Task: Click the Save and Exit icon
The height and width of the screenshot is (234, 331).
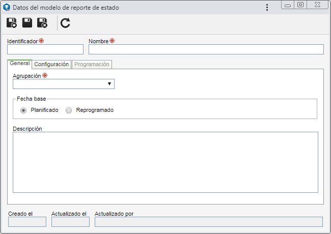Action: point(42,23)
